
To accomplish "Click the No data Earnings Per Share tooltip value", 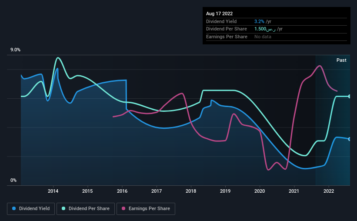I will 263,37.
